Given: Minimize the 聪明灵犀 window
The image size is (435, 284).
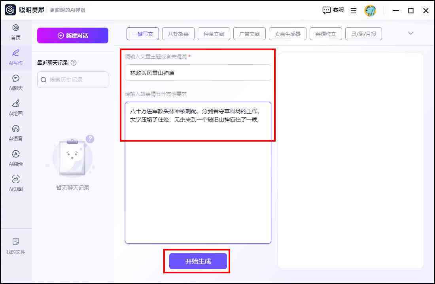Looking at the screenshot, I should (x=396, y=11).
